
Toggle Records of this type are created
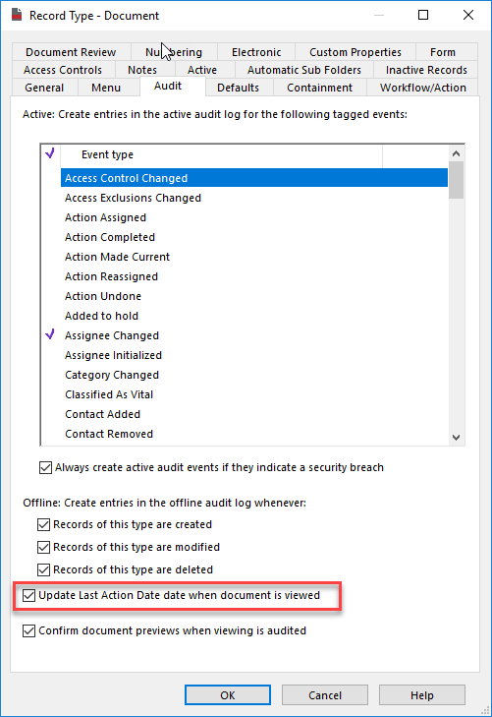tap(43, 524)
